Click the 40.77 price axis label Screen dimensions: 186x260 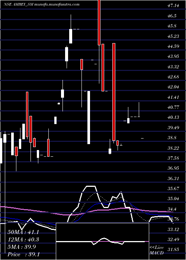[173, 107]
